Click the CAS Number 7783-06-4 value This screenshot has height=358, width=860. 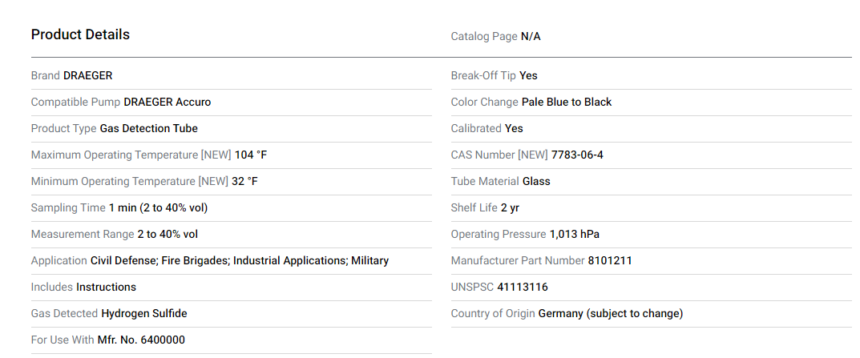[577, 155]
